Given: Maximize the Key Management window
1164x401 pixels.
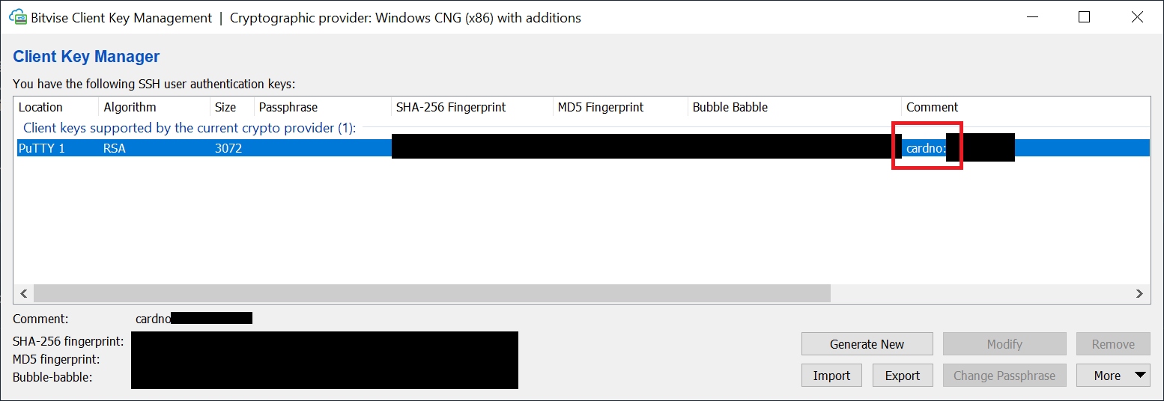Looking at the screenshot, I should (1084, 17).
